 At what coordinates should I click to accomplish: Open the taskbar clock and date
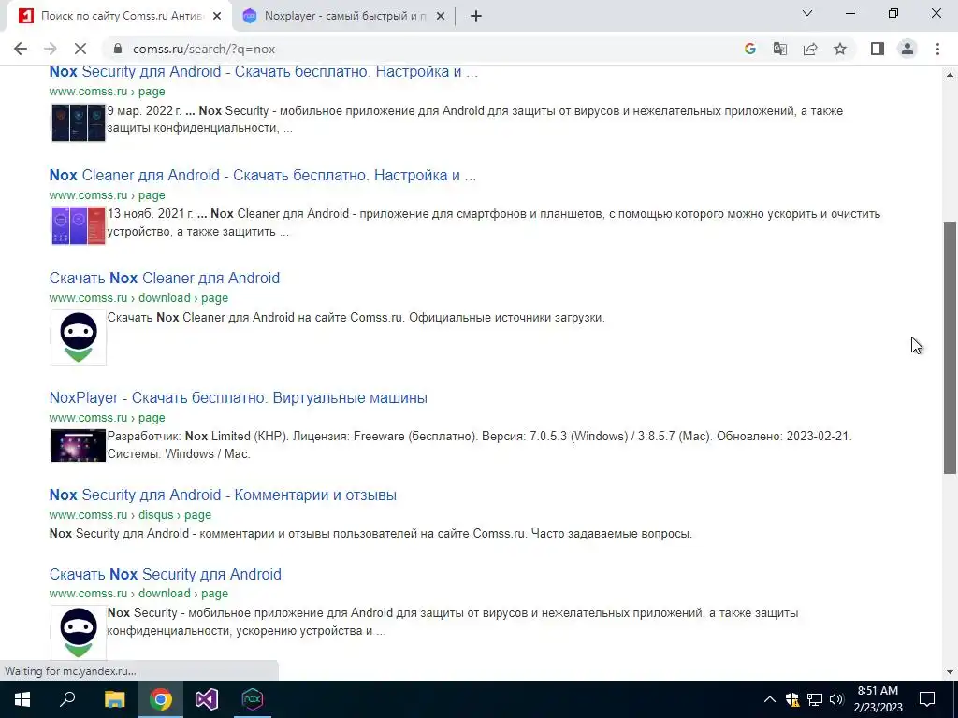(878, 699)
